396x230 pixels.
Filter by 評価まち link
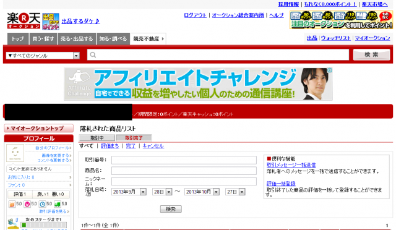coord(110,146)
